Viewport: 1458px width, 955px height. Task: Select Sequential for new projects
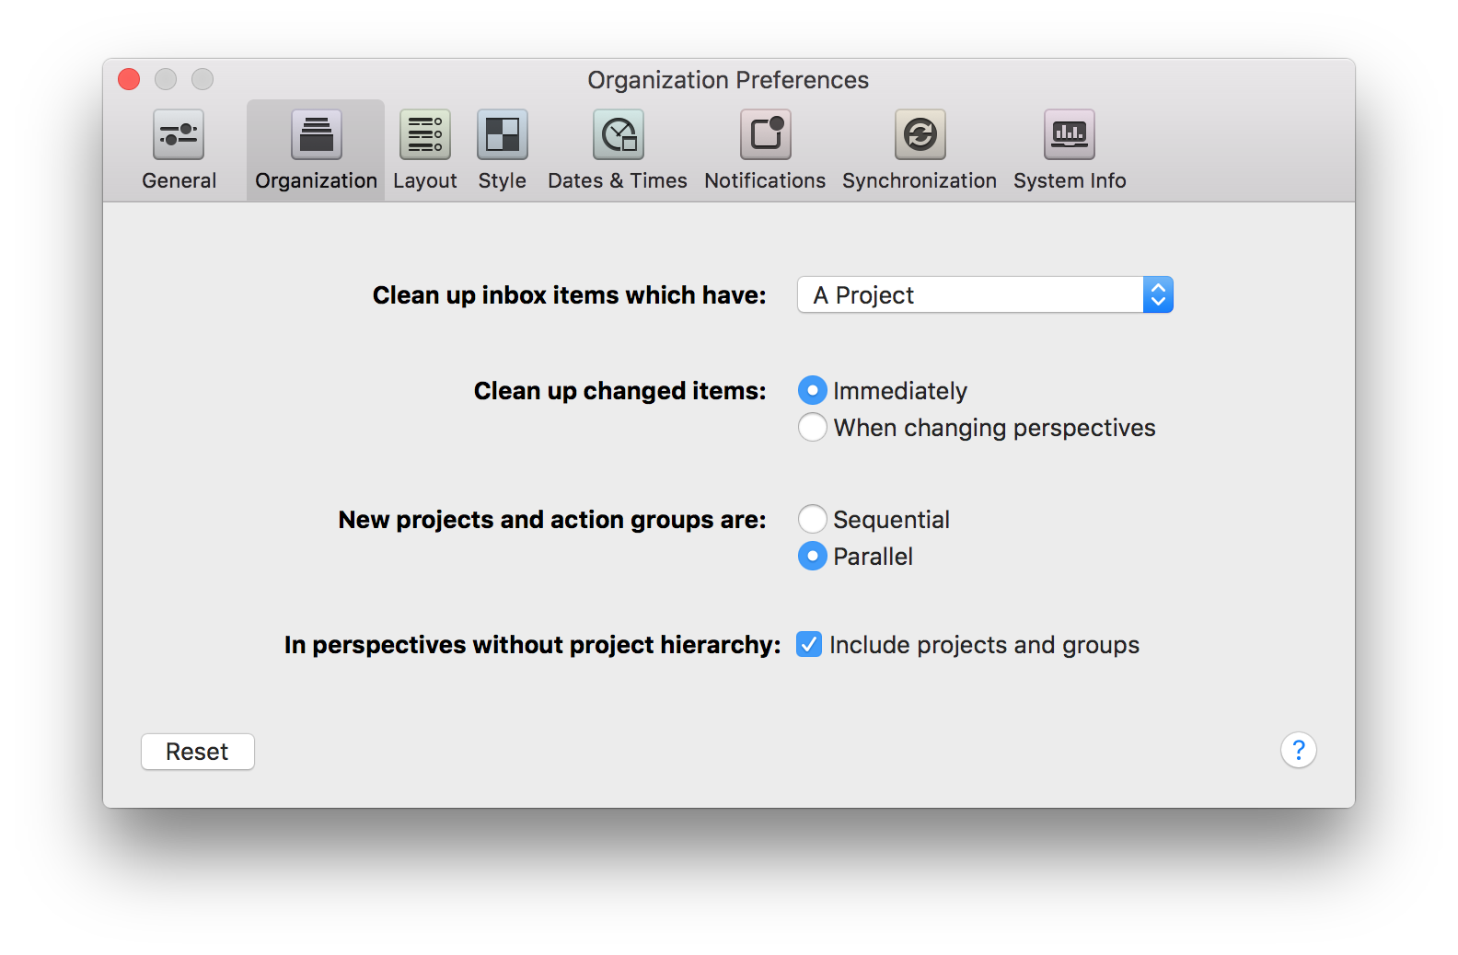pyautogui.click(x=812, y=519)
